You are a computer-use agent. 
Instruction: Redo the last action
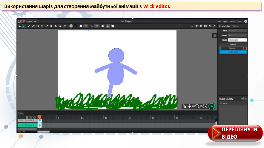point(215,26)
